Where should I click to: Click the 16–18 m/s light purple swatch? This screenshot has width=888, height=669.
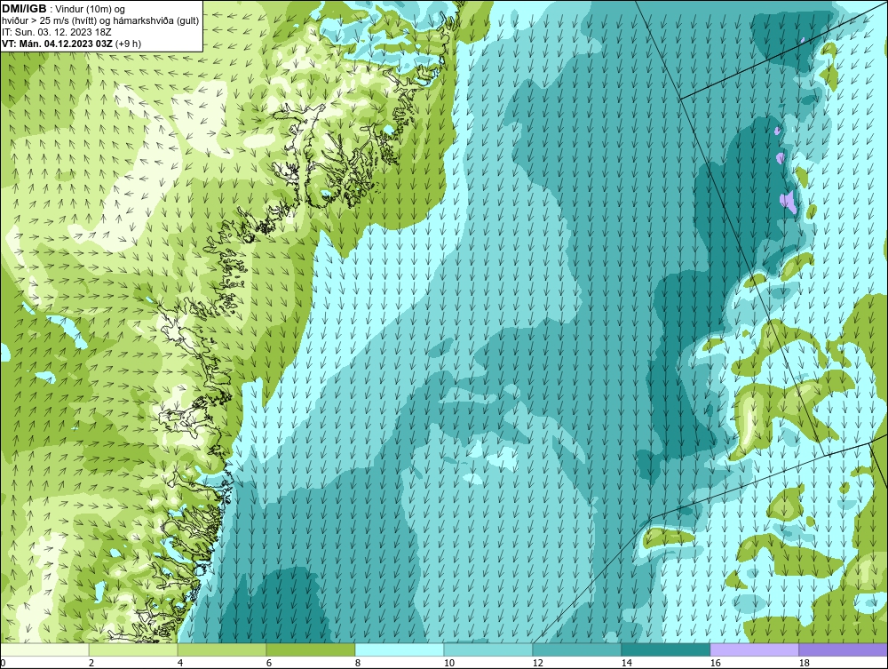pos(754,649)
